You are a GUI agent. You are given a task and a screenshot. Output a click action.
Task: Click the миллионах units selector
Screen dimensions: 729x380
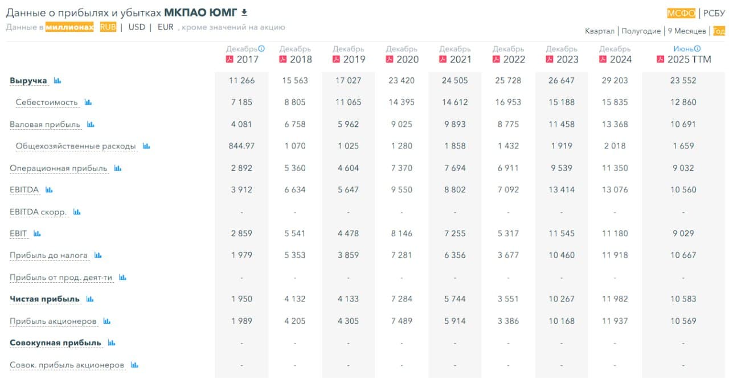(x=69, y=27)
